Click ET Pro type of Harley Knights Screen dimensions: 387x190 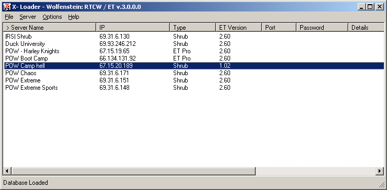point(182,51)
